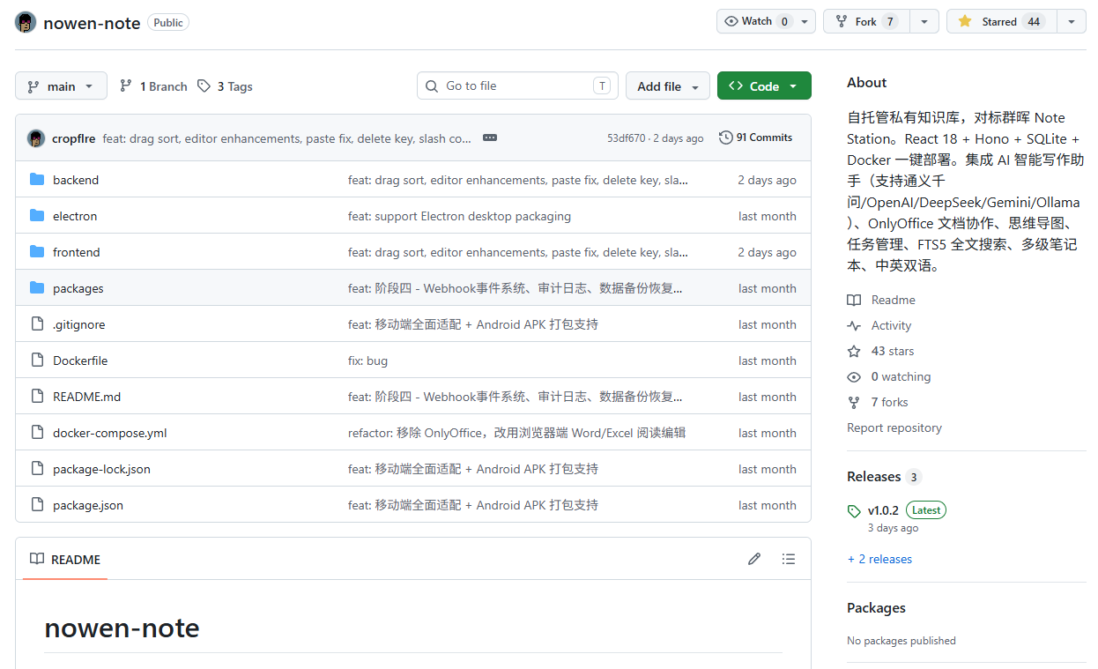Click the 3 Tags icon link
Screen dimensions: 1098x669
[x=225, y=86]
